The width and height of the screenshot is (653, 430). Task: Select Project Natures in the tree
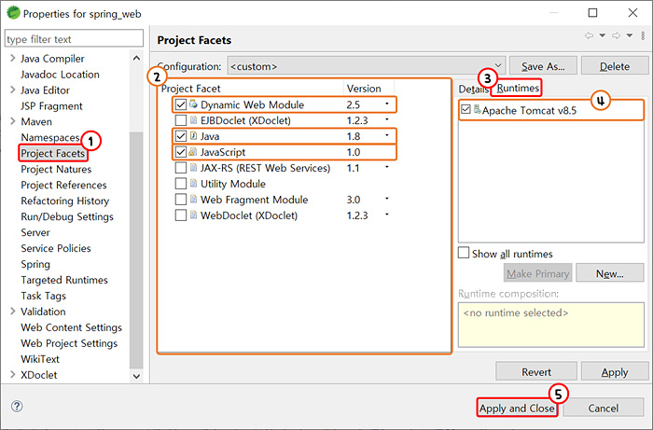click(56, 169)
